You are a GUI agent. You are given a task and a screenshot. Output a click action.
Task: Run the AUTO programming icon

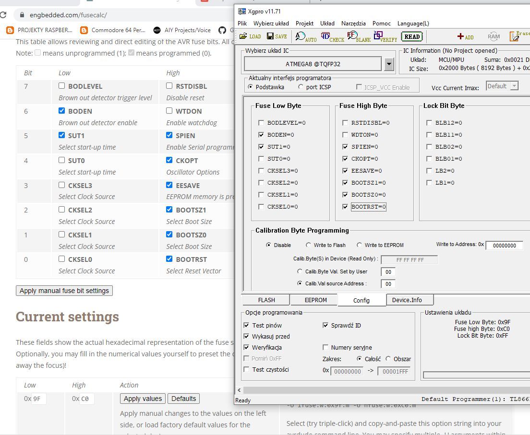(306, 36)
